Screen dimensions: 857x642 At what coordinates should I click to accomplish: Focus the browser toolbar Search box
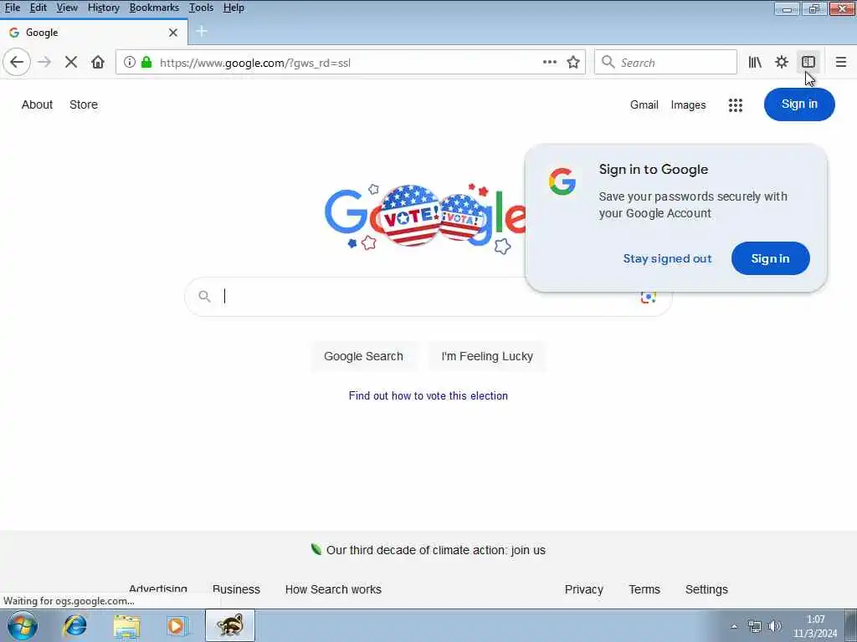coord(665,62)
